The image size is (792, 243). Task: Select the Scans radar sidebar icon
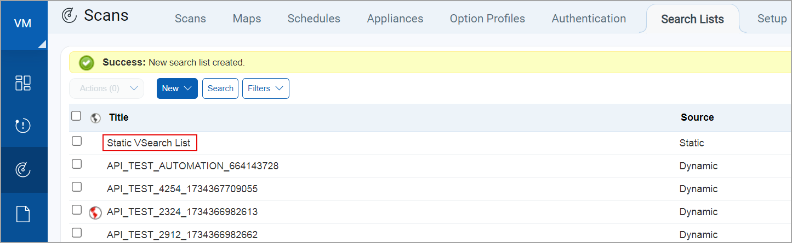click(x=23, y=170)
